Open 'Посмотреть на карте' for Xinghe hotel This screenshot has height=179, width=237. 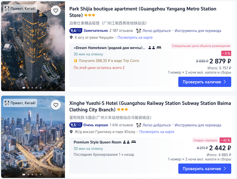pyautogui.click(x=157, y=132)
